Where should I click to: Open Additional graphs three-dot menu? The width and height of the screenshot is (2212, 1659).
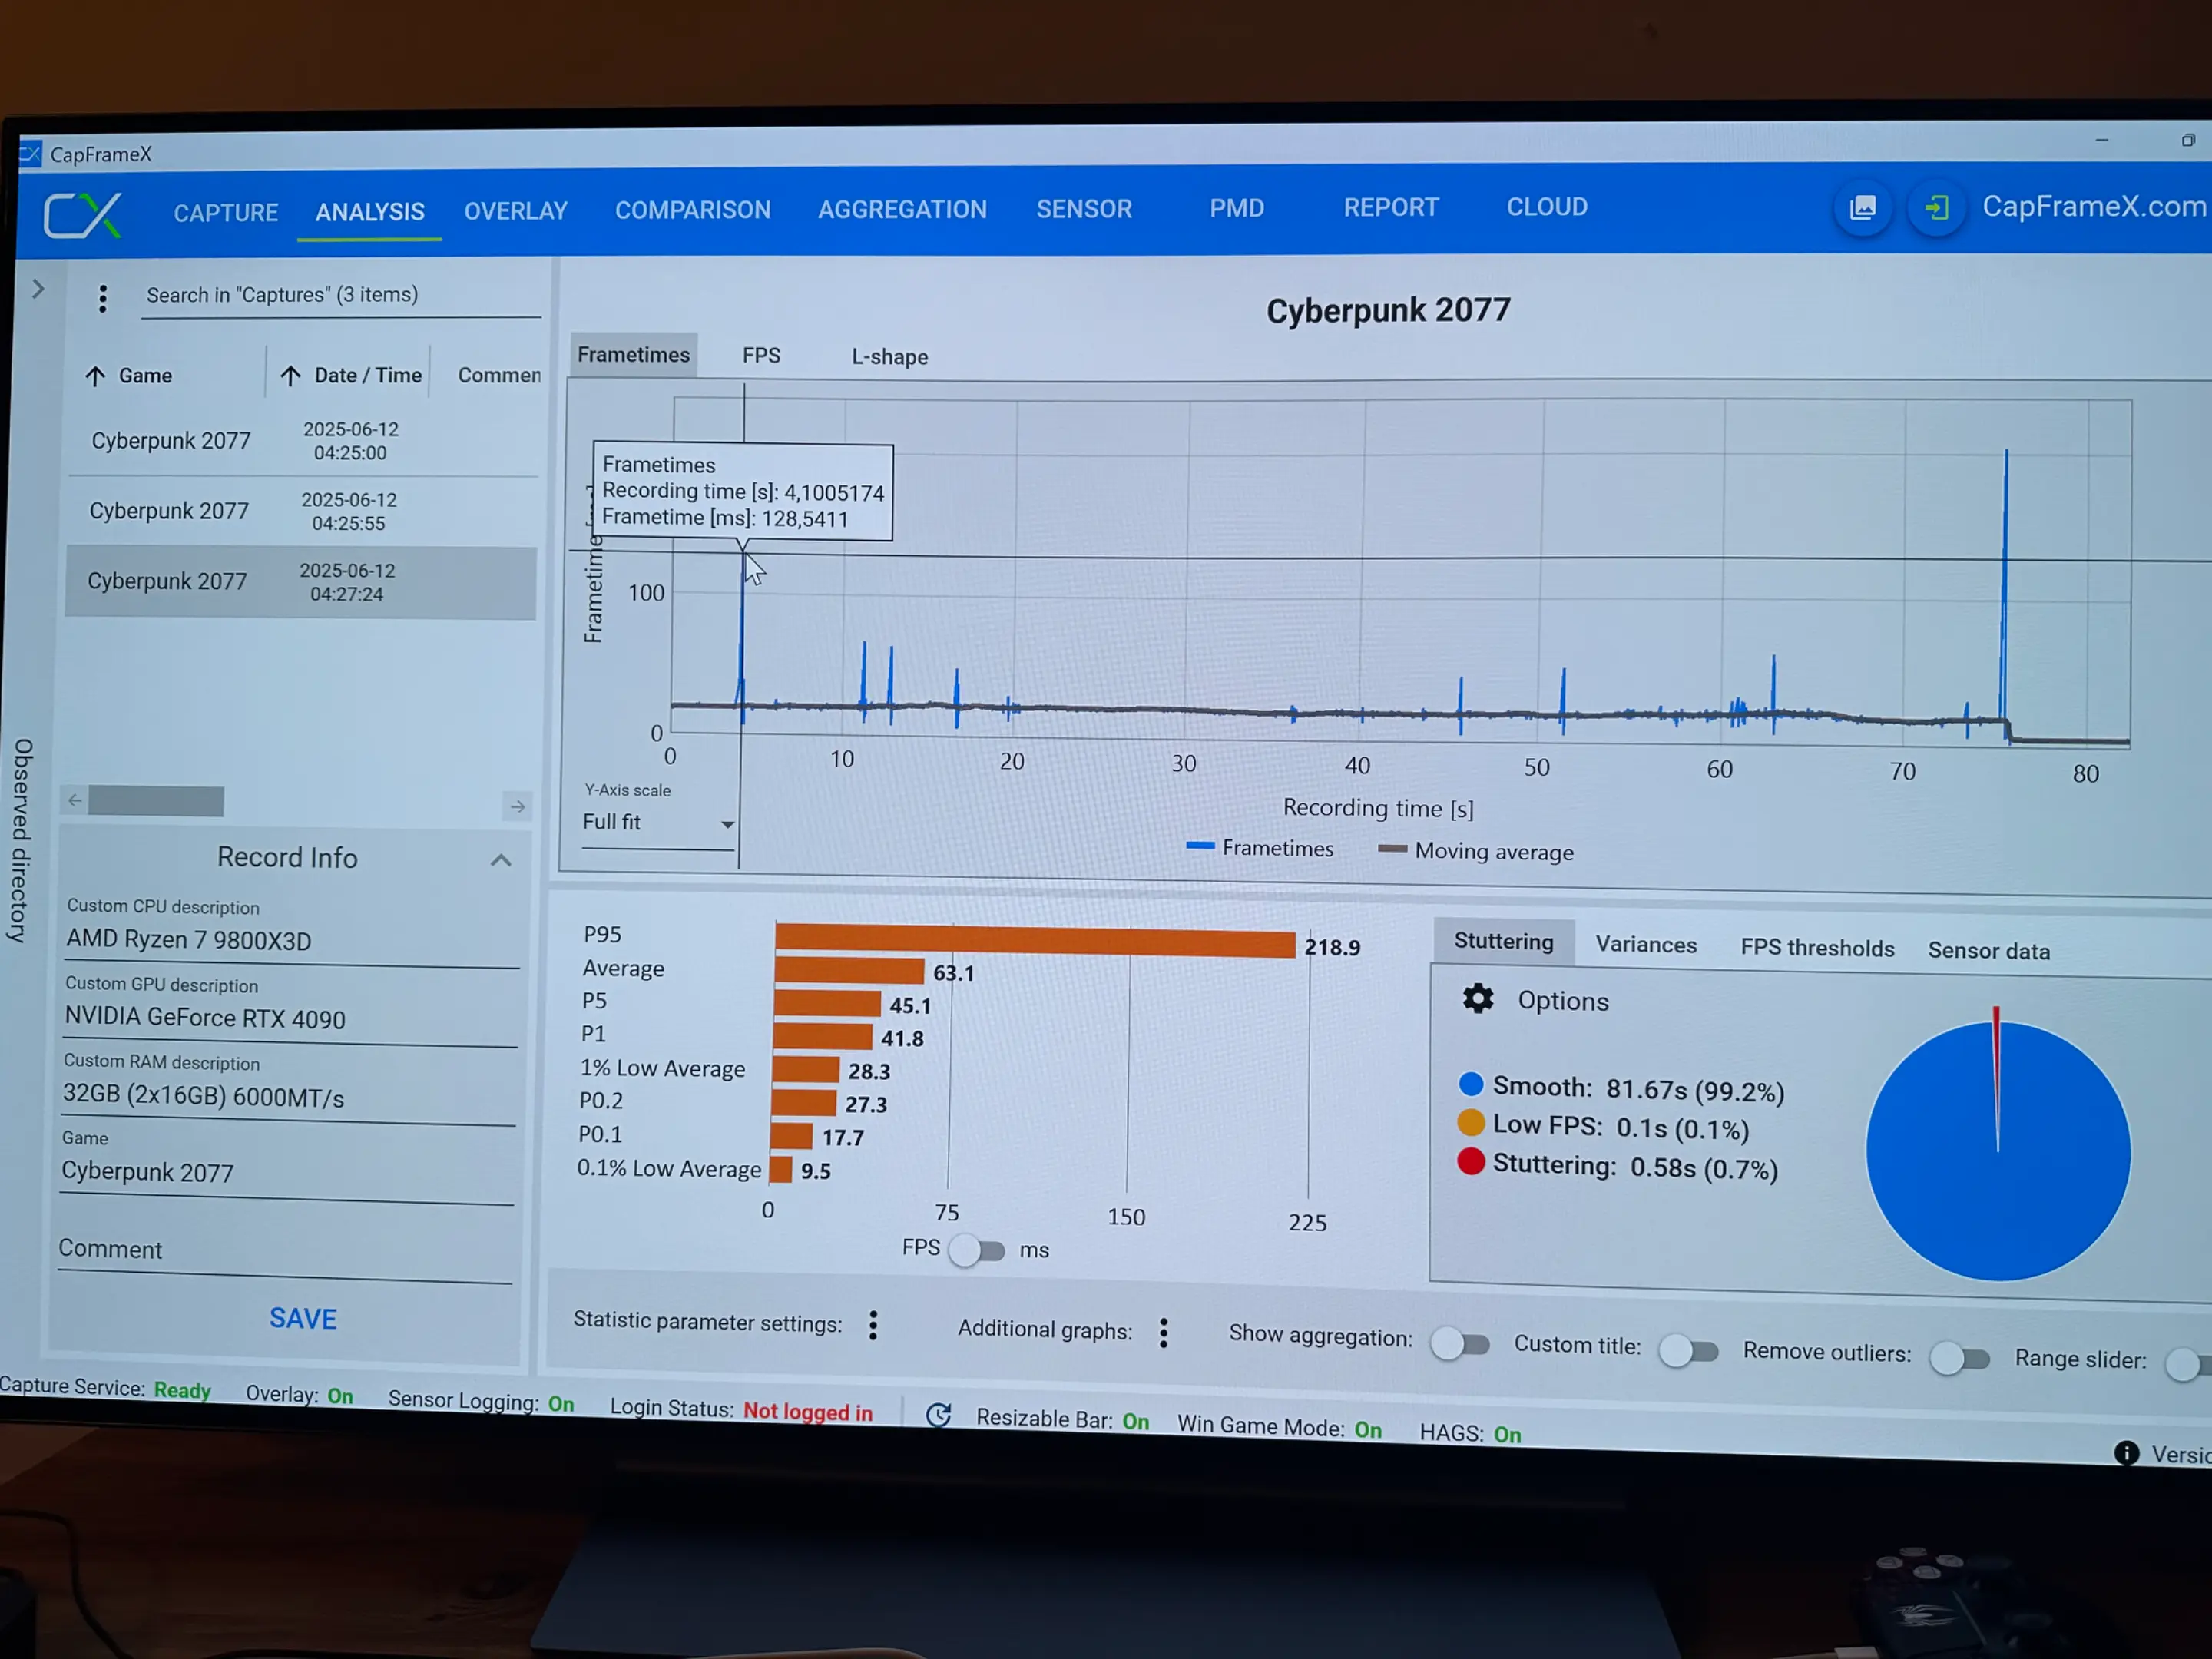(1163, 1332)
